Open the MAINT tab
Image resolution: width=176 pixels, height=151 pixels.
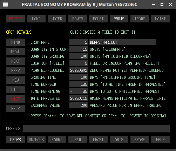(x=160, y=19)
